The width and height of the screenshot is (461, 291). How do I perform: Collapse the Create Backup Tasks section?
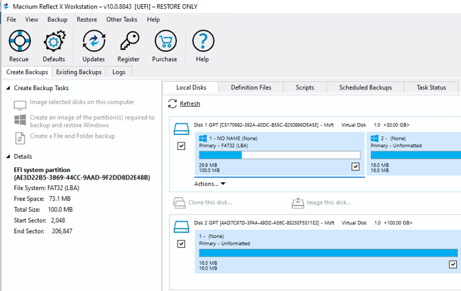[x=8, y=88]
